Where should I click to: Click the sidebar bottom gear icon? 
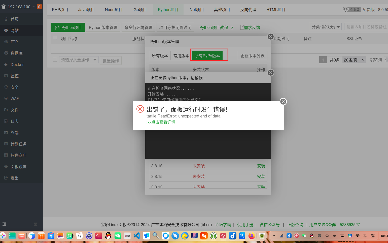[36, 224]
